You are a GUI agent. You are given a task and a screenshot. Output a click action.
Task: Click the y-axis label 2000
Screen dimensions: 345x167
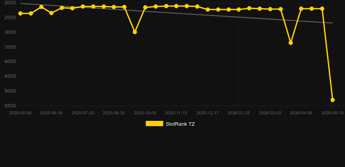click(10, 3)
